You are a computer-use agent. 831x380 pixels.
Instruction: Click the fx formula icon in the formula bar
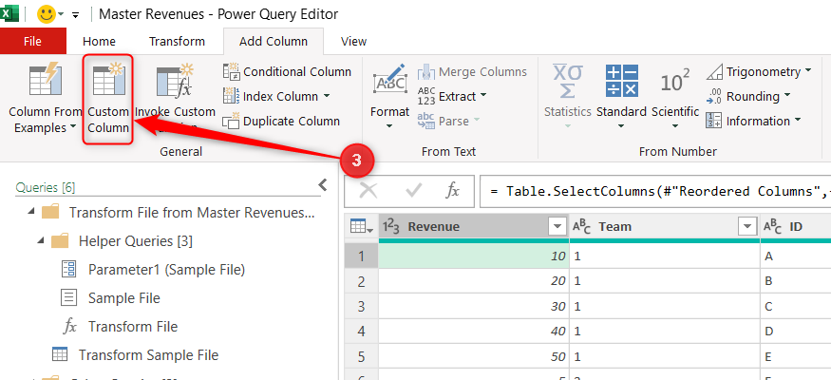coord(453,190)
